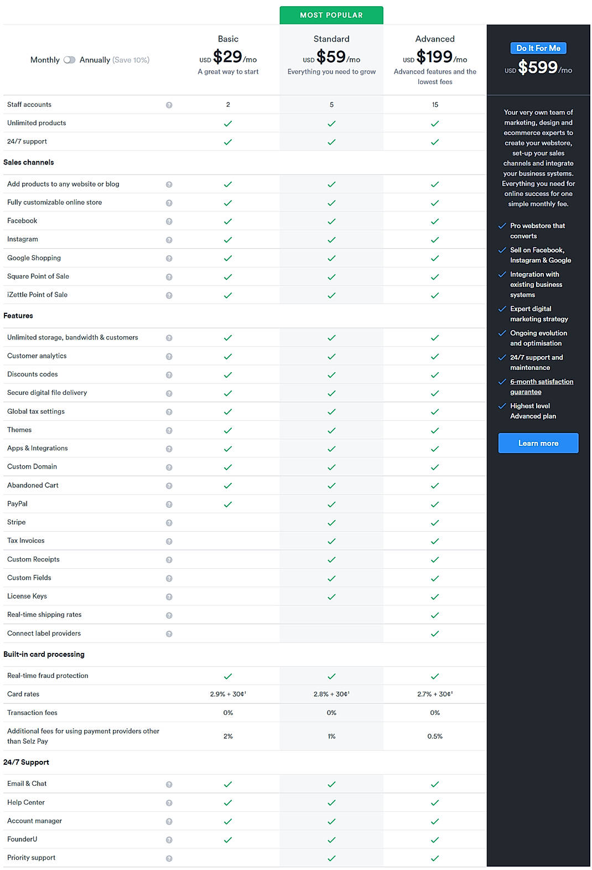Click Abandoned Cart help icon
The width and height of the screenshot is (592, 870).
click(169, 486)
